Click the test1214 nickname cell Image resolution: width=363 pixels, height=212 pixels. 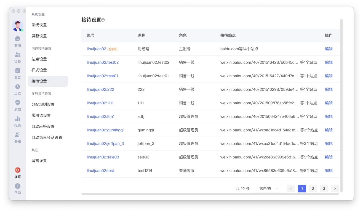[145, 171]
